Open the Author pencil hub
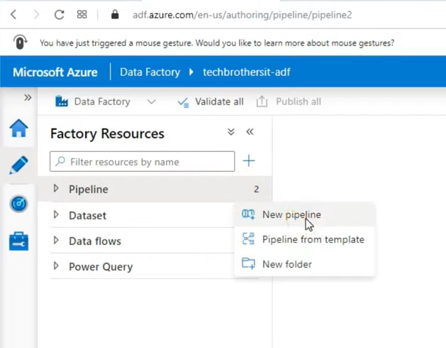 point(18,165)
